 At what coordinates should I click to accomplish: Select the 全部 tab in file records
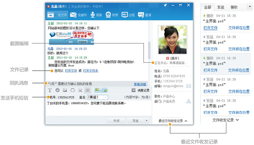click(x=207, y=7)
